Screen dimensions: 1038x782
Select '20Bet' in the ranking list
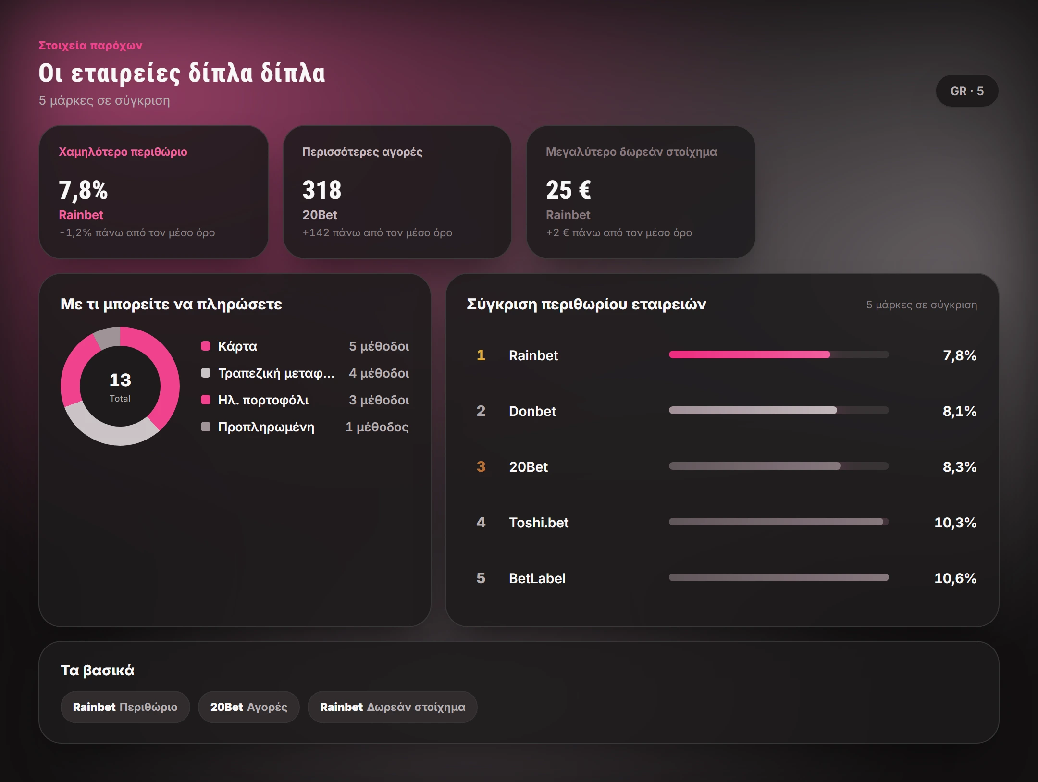click(528, 467)
